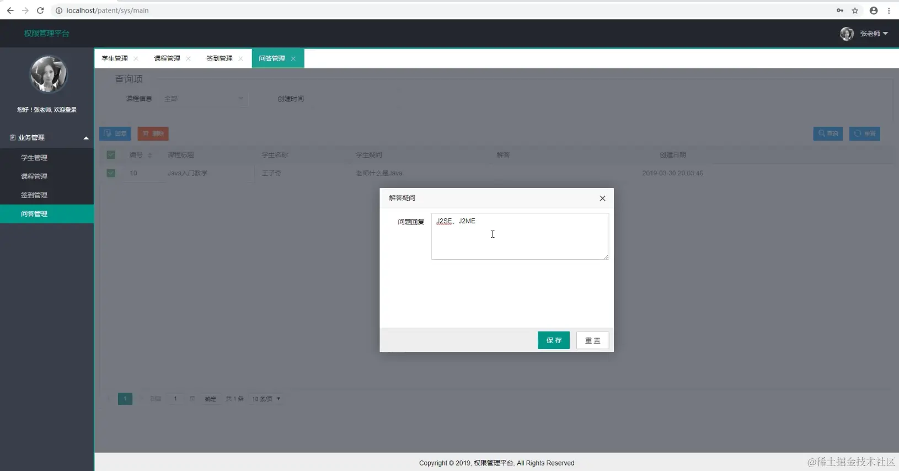Click the browser forward arrow

tap(25, 10)
